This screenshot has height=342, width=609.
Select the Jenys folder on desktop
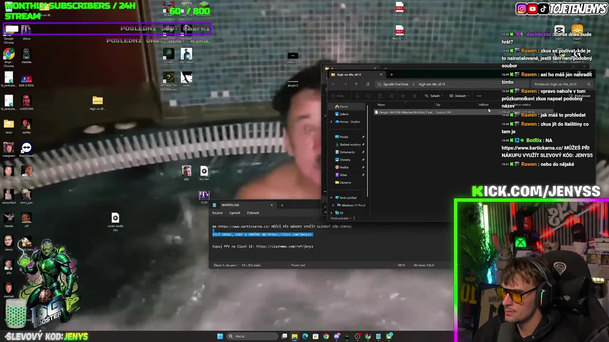point(9,126)
